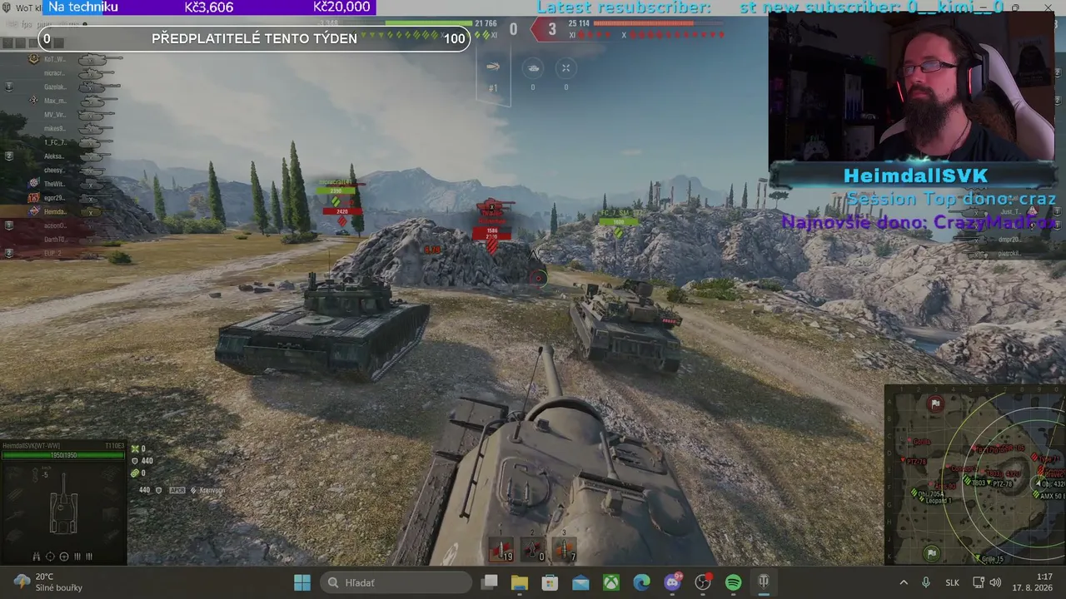
Task: Click the PŘEDPLATITELÉ TENTO TÝDEN goal bar
Action: 255,38
